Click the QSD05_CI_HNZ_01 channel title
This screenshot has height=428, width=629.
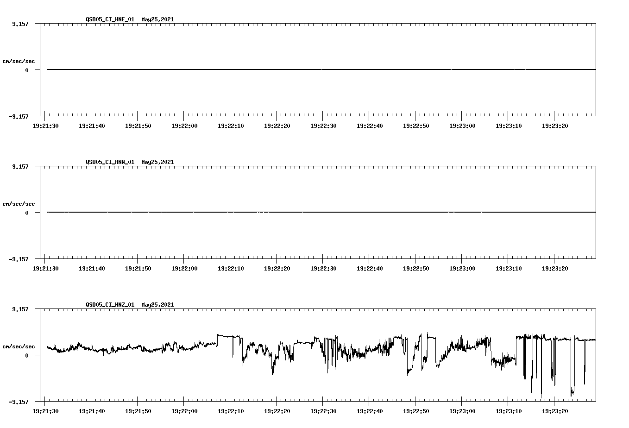coord(109,305)
